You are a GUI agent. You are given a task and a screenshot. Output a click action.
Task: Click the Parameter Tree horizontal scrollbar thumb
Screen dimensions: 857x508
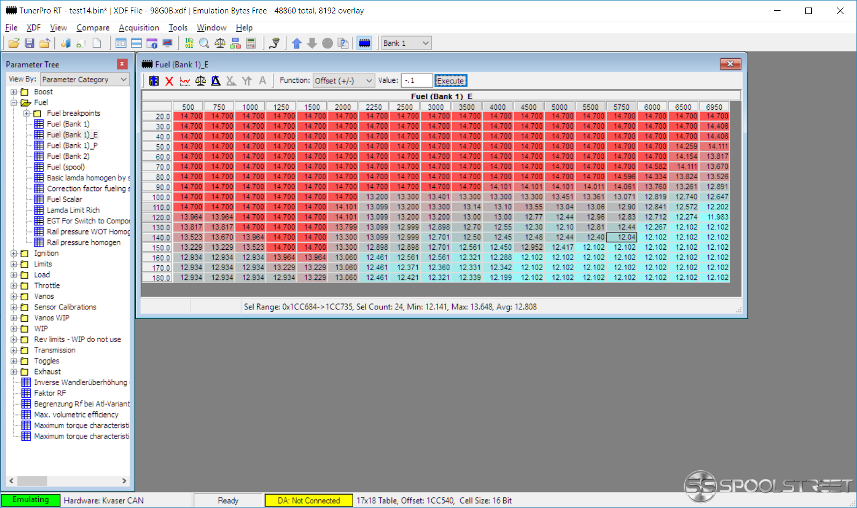(32, 481)
